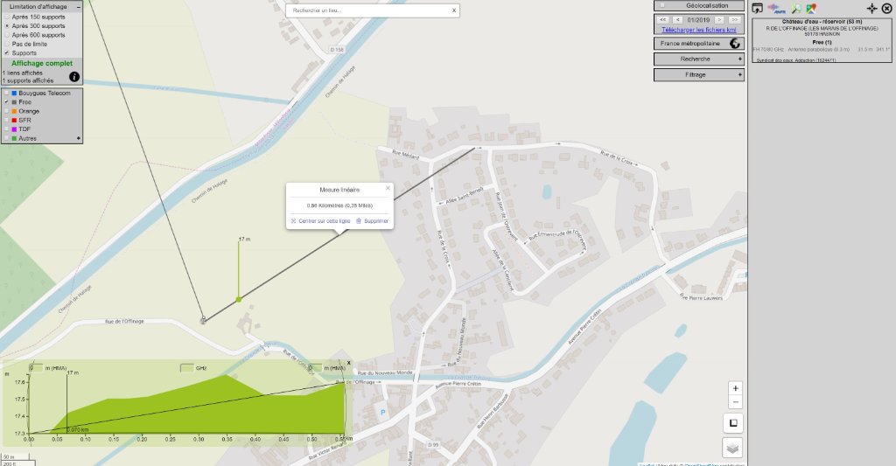Click Supprimer in measure popup
The image size is (896, 466).
click(372, 221)
